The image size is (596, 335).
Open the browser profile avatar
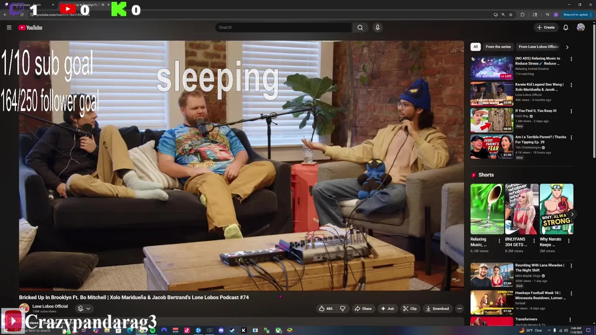coord(555,14)
